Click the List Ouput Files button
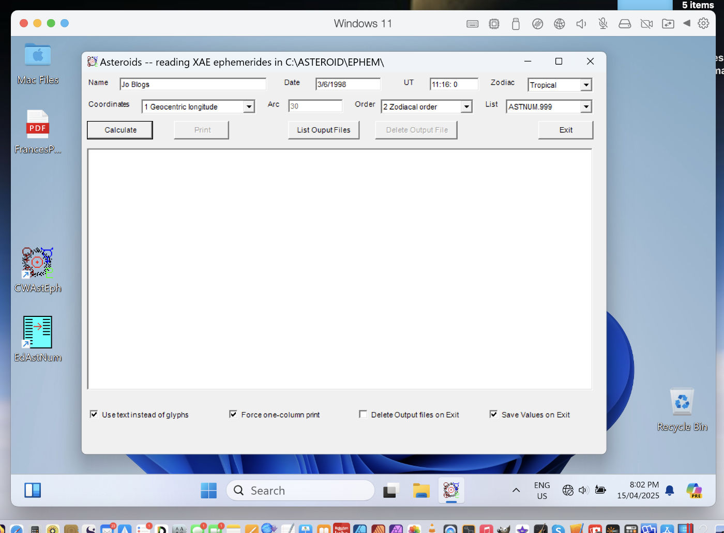The width and height of the screenshot is (724, 533). pos(323,130)
